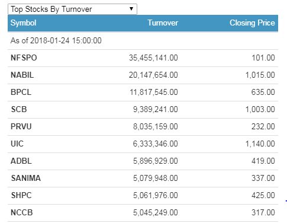Image resolution: width=287 pixels, height=223 pixels.
Task: Open the BPCL stock symbol
Action: click(x=21, y=92)
